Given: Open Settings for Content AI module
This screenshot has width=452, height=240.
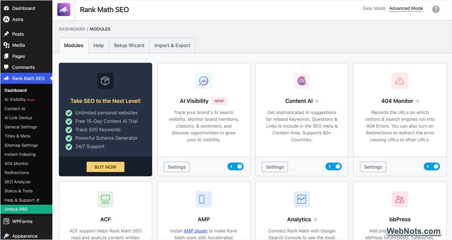Looking at the screenshot, I should pos(275,167).
